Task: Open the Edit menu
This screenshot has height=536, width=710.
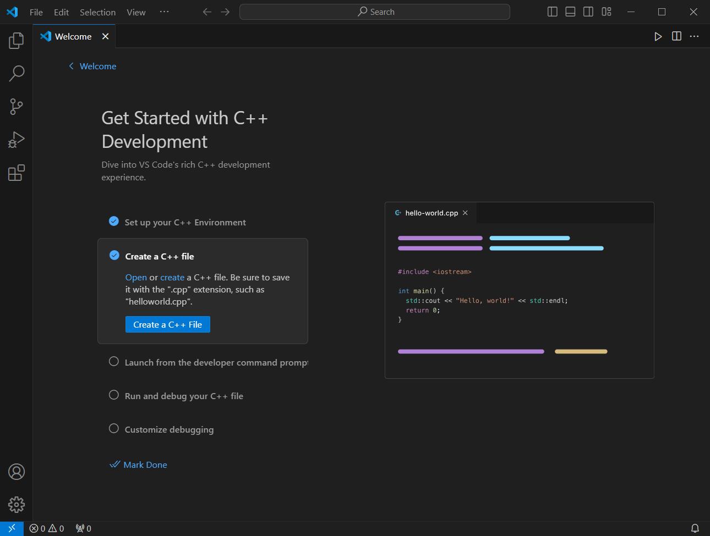Action: coord(61,12)
